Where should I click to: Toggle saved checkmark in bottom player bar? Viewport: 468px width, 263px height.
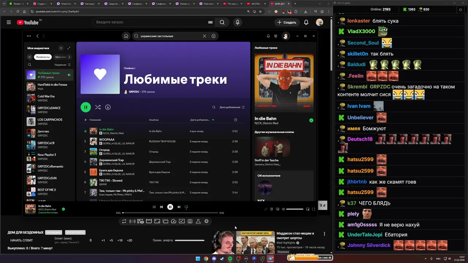click(x=63, y=209)
